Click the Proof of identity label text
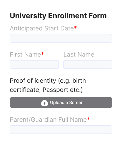 click(48, 85)
